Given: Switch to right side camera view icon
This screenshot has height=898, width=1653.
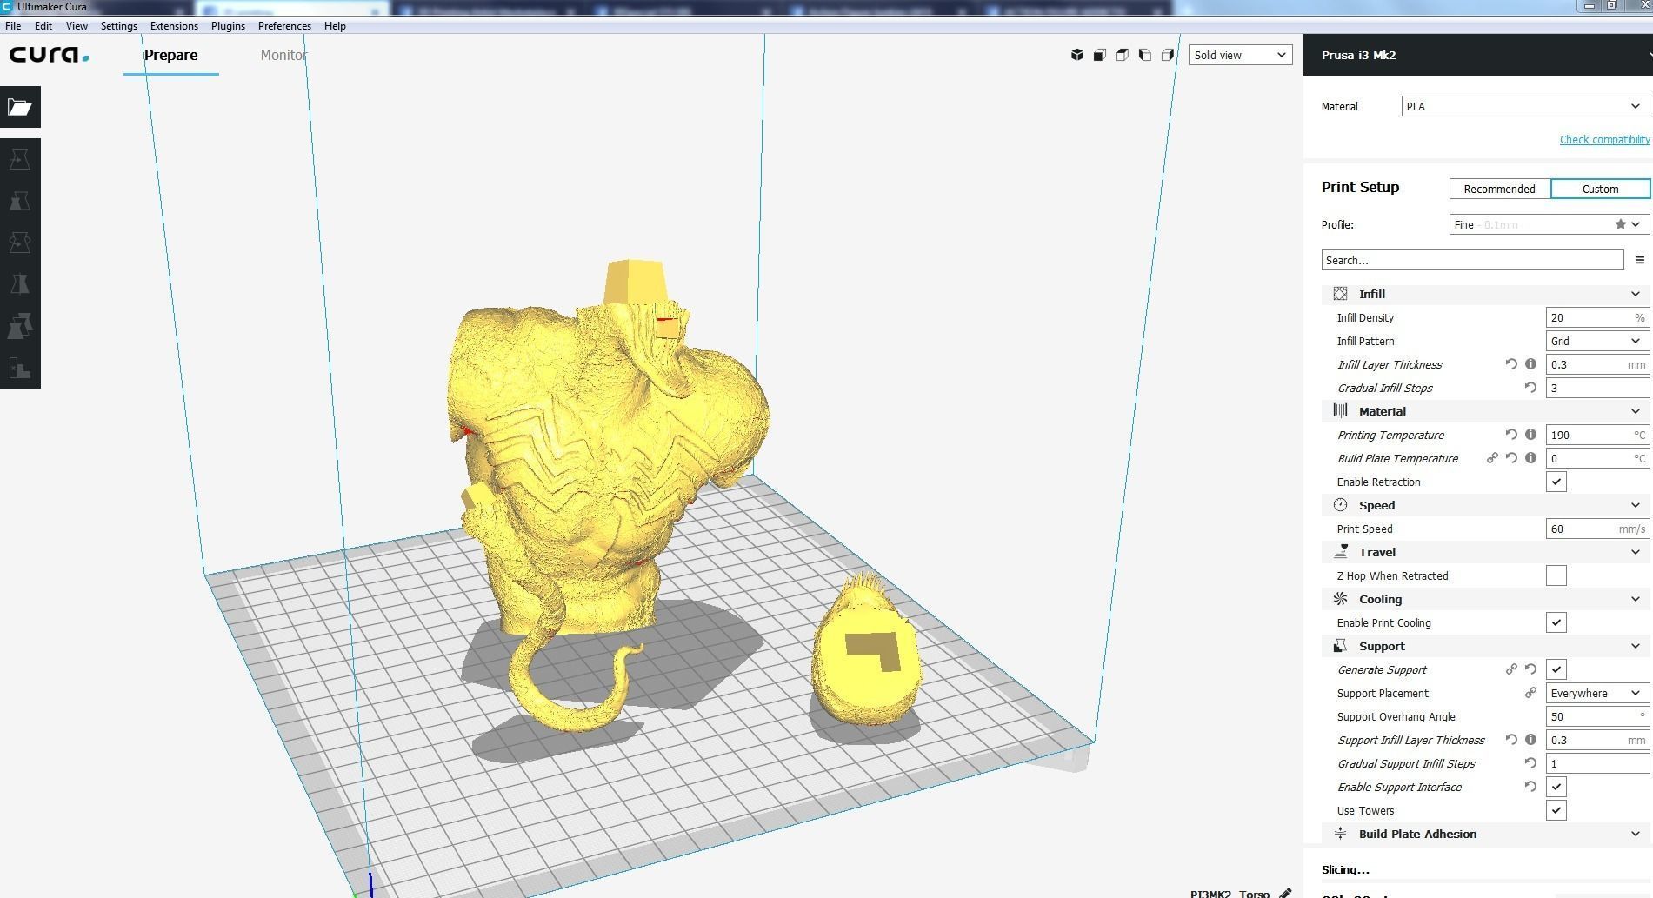Looking at the screenshot, I should (1168, 55).
